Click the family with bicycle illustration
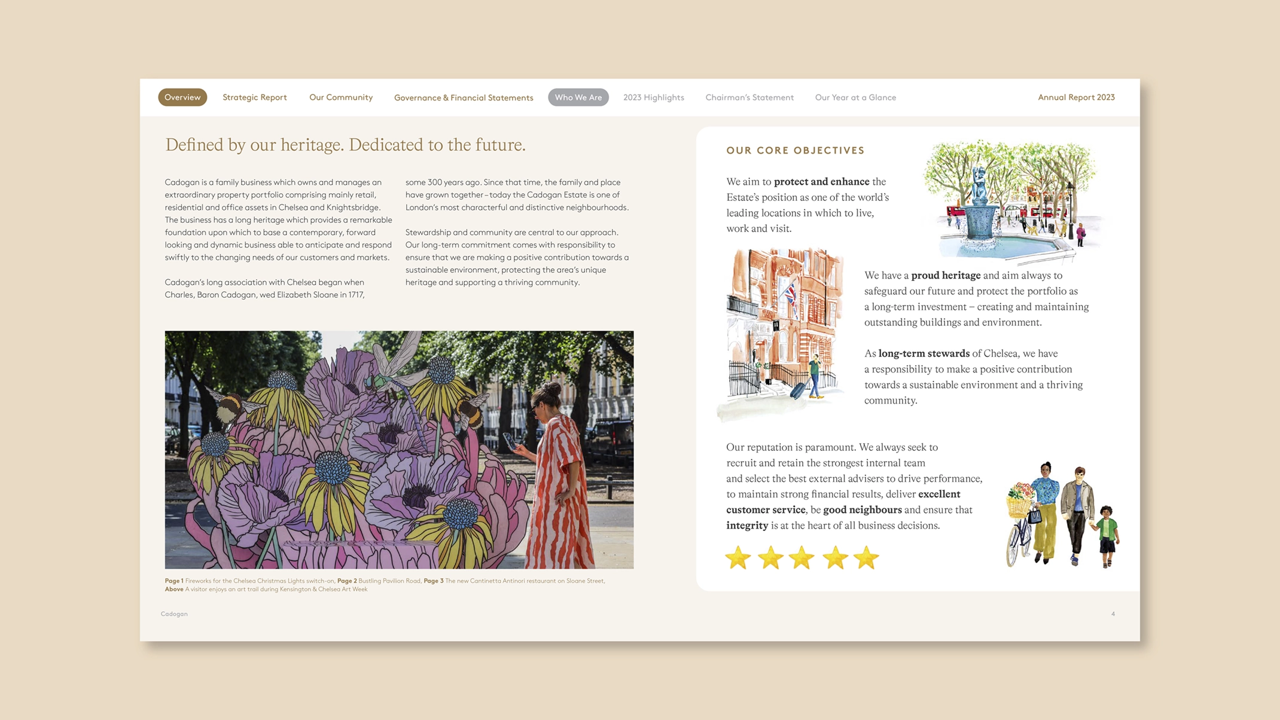The height and width of the screenshot is (720, 1280). tap(1060, 514)
